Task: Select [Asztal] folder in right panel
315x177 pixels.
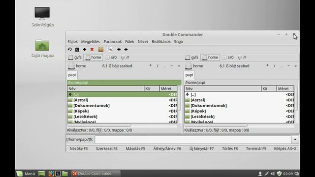Action: [x=239, y=100]
